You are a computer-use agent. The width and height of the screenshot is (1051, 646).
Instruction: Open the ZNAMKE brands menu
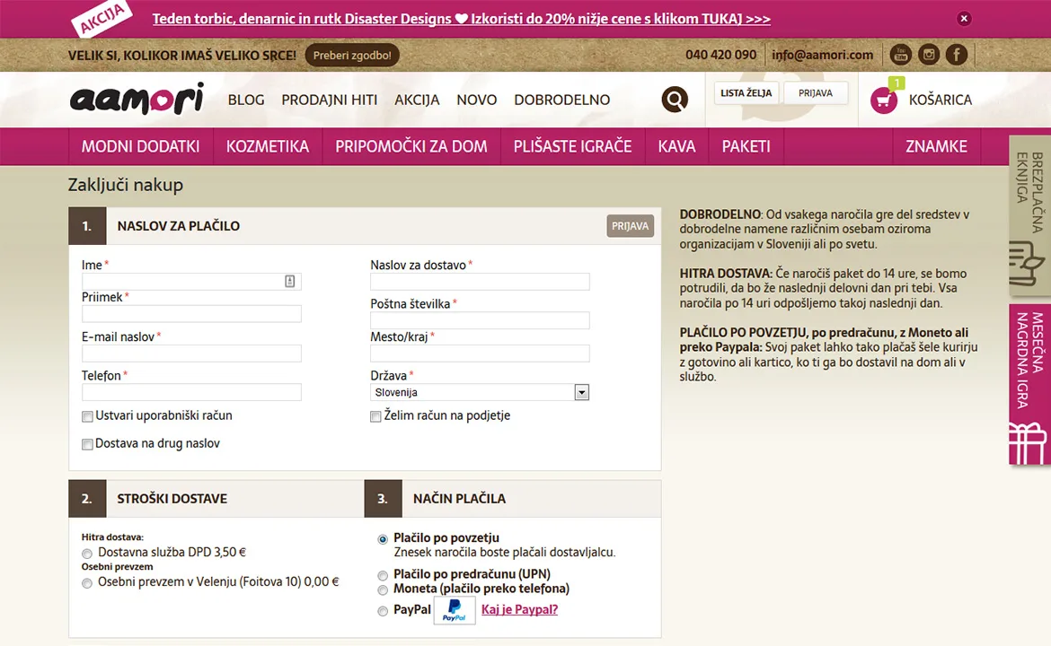pos(936,146)
